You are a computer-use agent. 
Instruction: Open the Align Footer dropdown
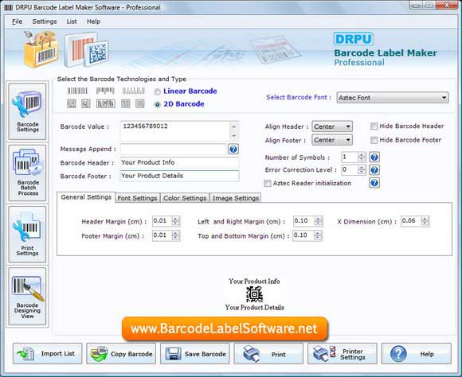click(332, 140)
